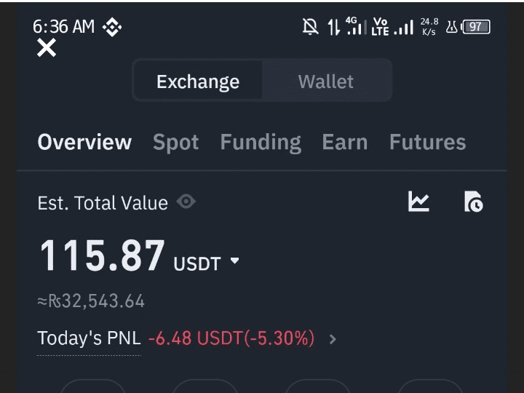Tap the VoLTE status icon
This screenshot has width=524, height=393.
click(x=381, y=27)
